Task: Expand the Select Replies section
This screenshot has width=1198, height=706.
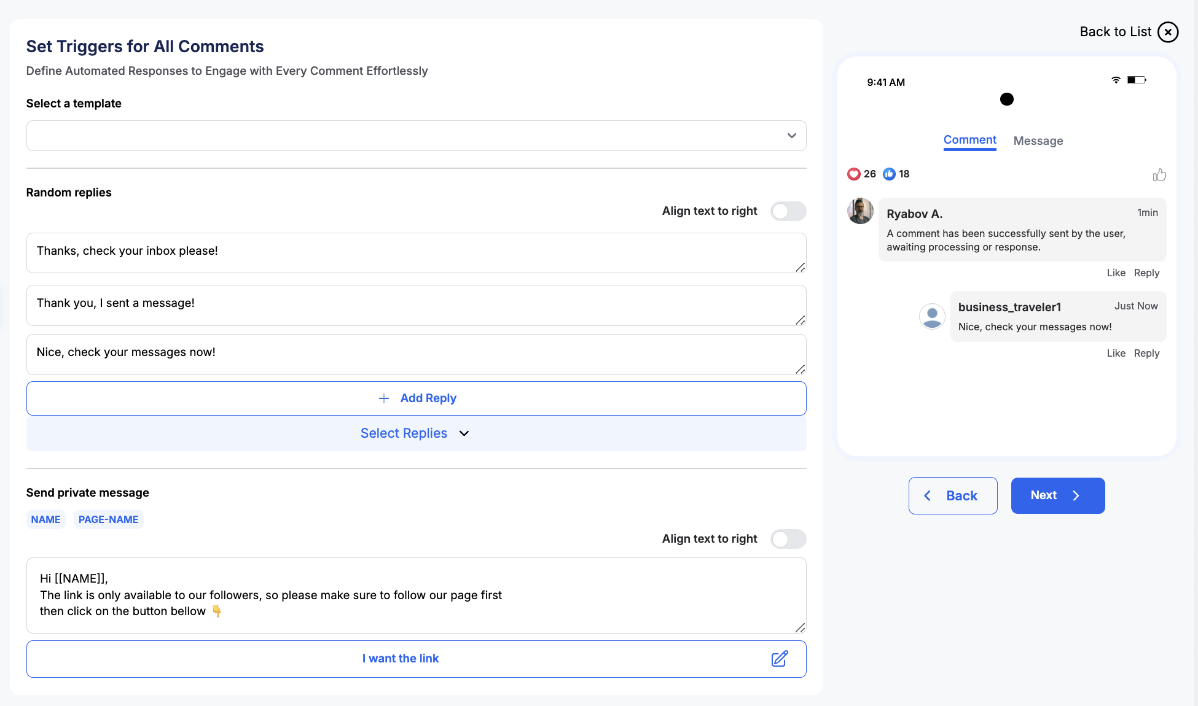Action: click(415, 433)
